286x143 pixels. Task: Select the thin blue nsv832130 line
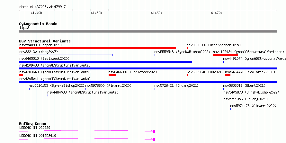(x=66, y=55)
